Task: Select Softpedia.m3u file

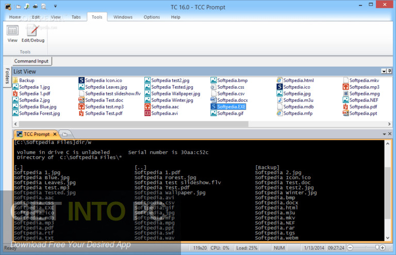Action: [x=295, y=100]
